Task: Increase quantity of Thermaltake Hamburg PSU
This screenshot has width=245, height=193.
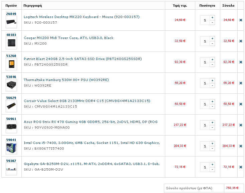Action: (x=212, y=81)
